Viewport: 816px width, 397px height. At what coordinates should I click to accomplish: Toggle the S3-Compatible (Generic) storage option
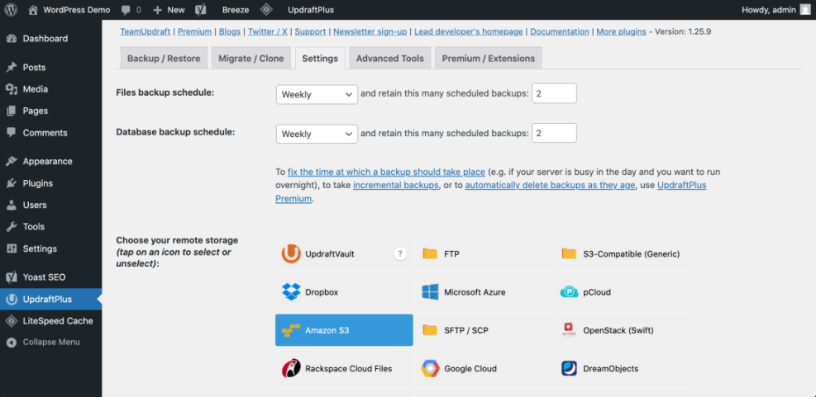(623, 254)
